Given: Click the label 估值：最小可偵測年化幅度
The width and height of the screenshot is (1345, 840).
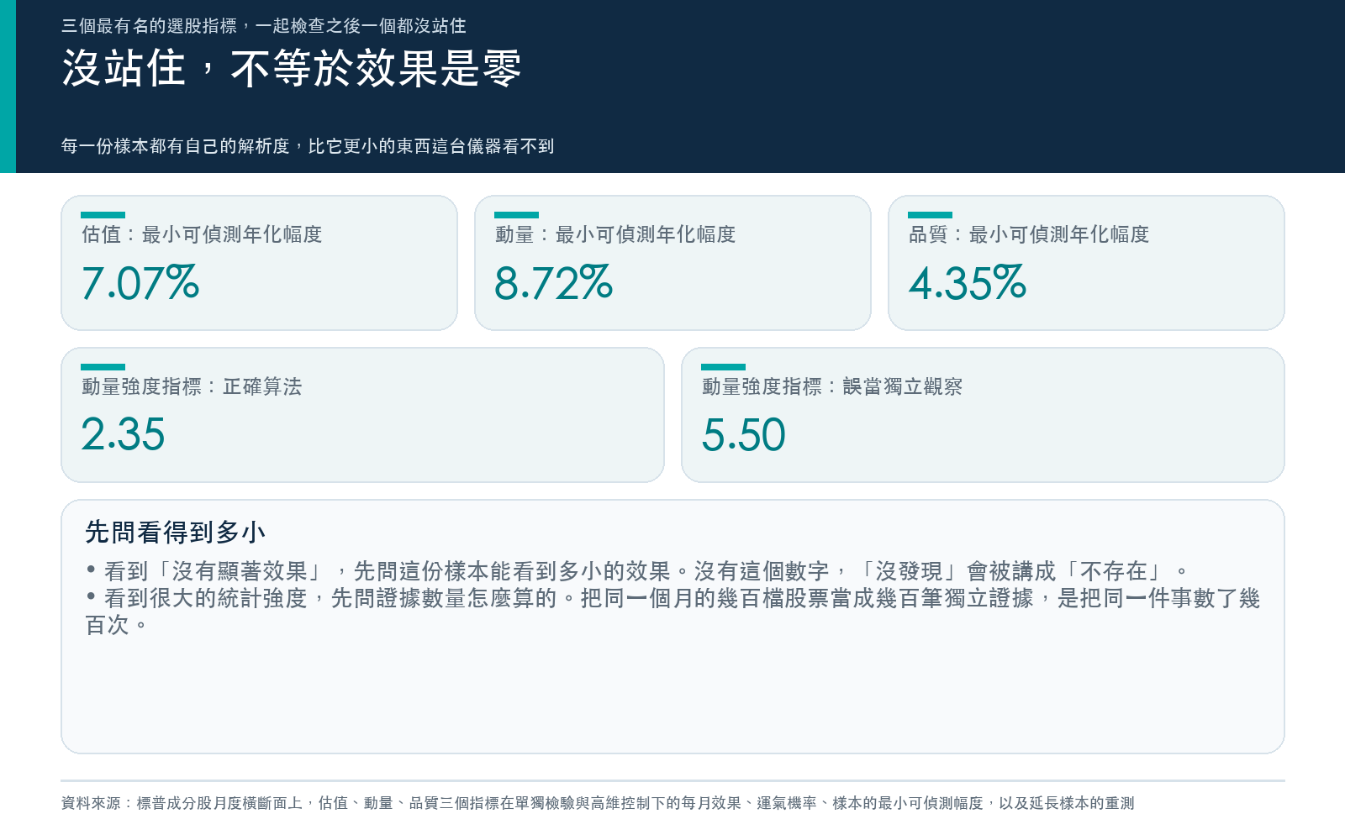Looking at the screenshot, I should (202, 234).
